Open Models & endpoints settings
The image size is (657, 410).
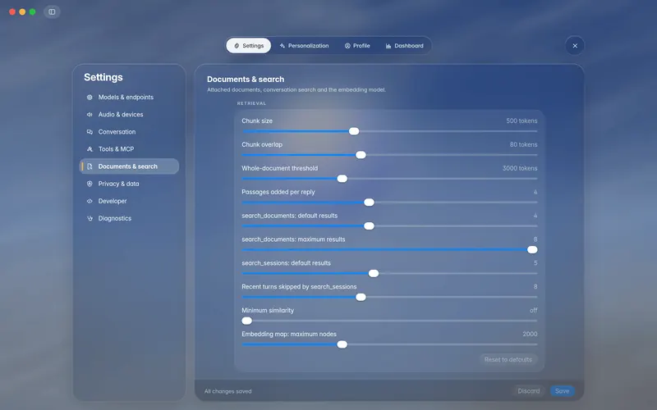pyautogui.click(x=129, y=97)
